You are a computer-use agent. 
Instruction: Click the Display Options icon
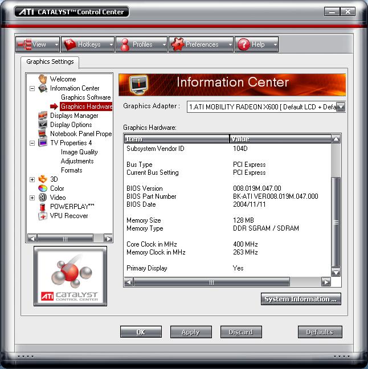[x=43, y=125]
